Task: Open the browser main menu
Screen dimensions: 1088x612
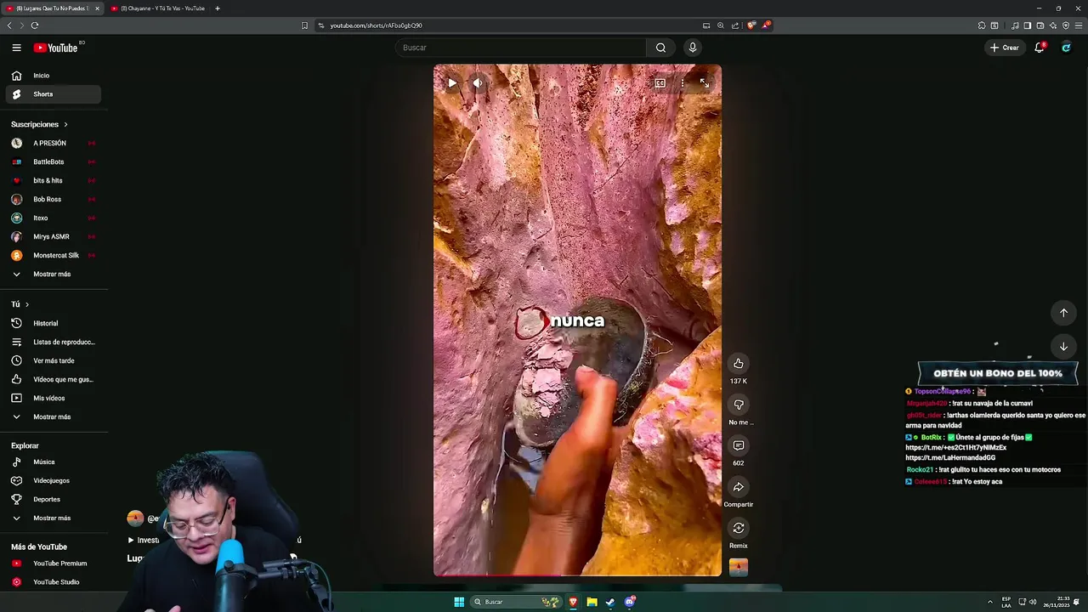Action: pos(1077,25)
